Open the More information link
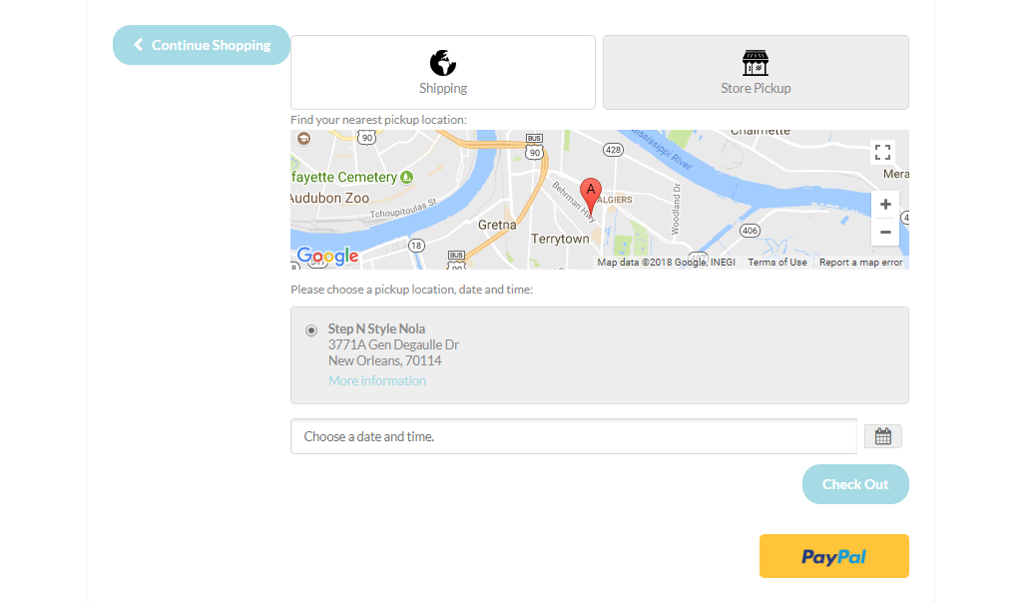 [x=376, y=381]
